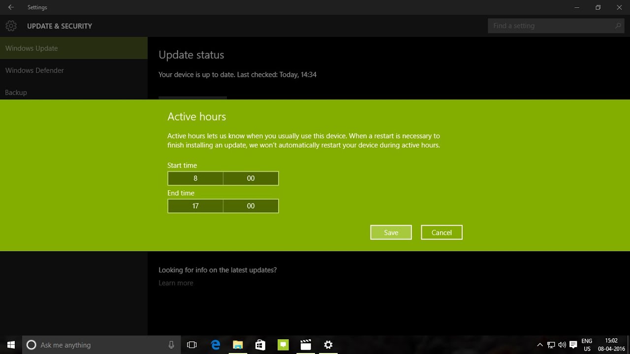
Task: Switch to Settings gear on the taskbar
Action: (x=328, y=345)
